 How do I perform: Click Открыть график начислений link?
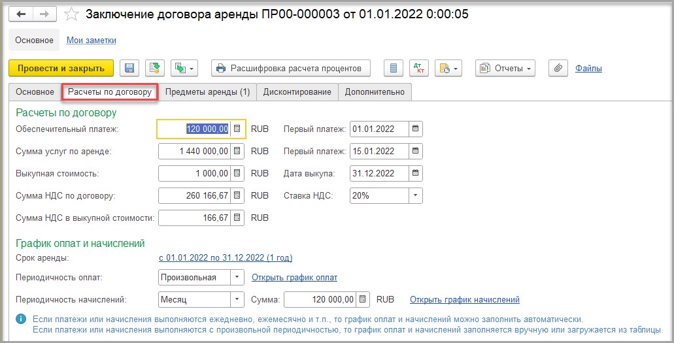[x=465, y=300]
